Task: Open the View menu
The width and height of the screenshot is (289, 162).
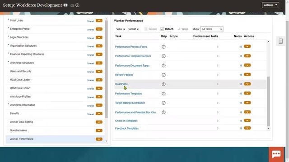Action: 121,29
